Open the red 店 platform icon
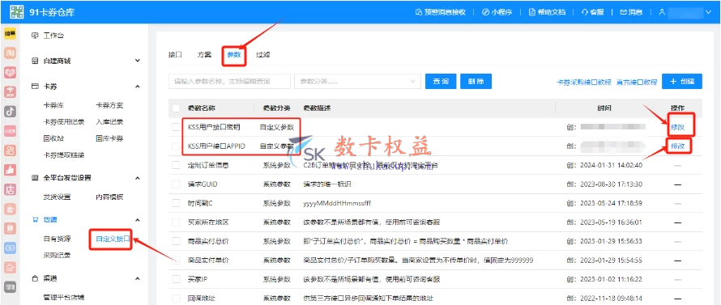 pos(10,189)
